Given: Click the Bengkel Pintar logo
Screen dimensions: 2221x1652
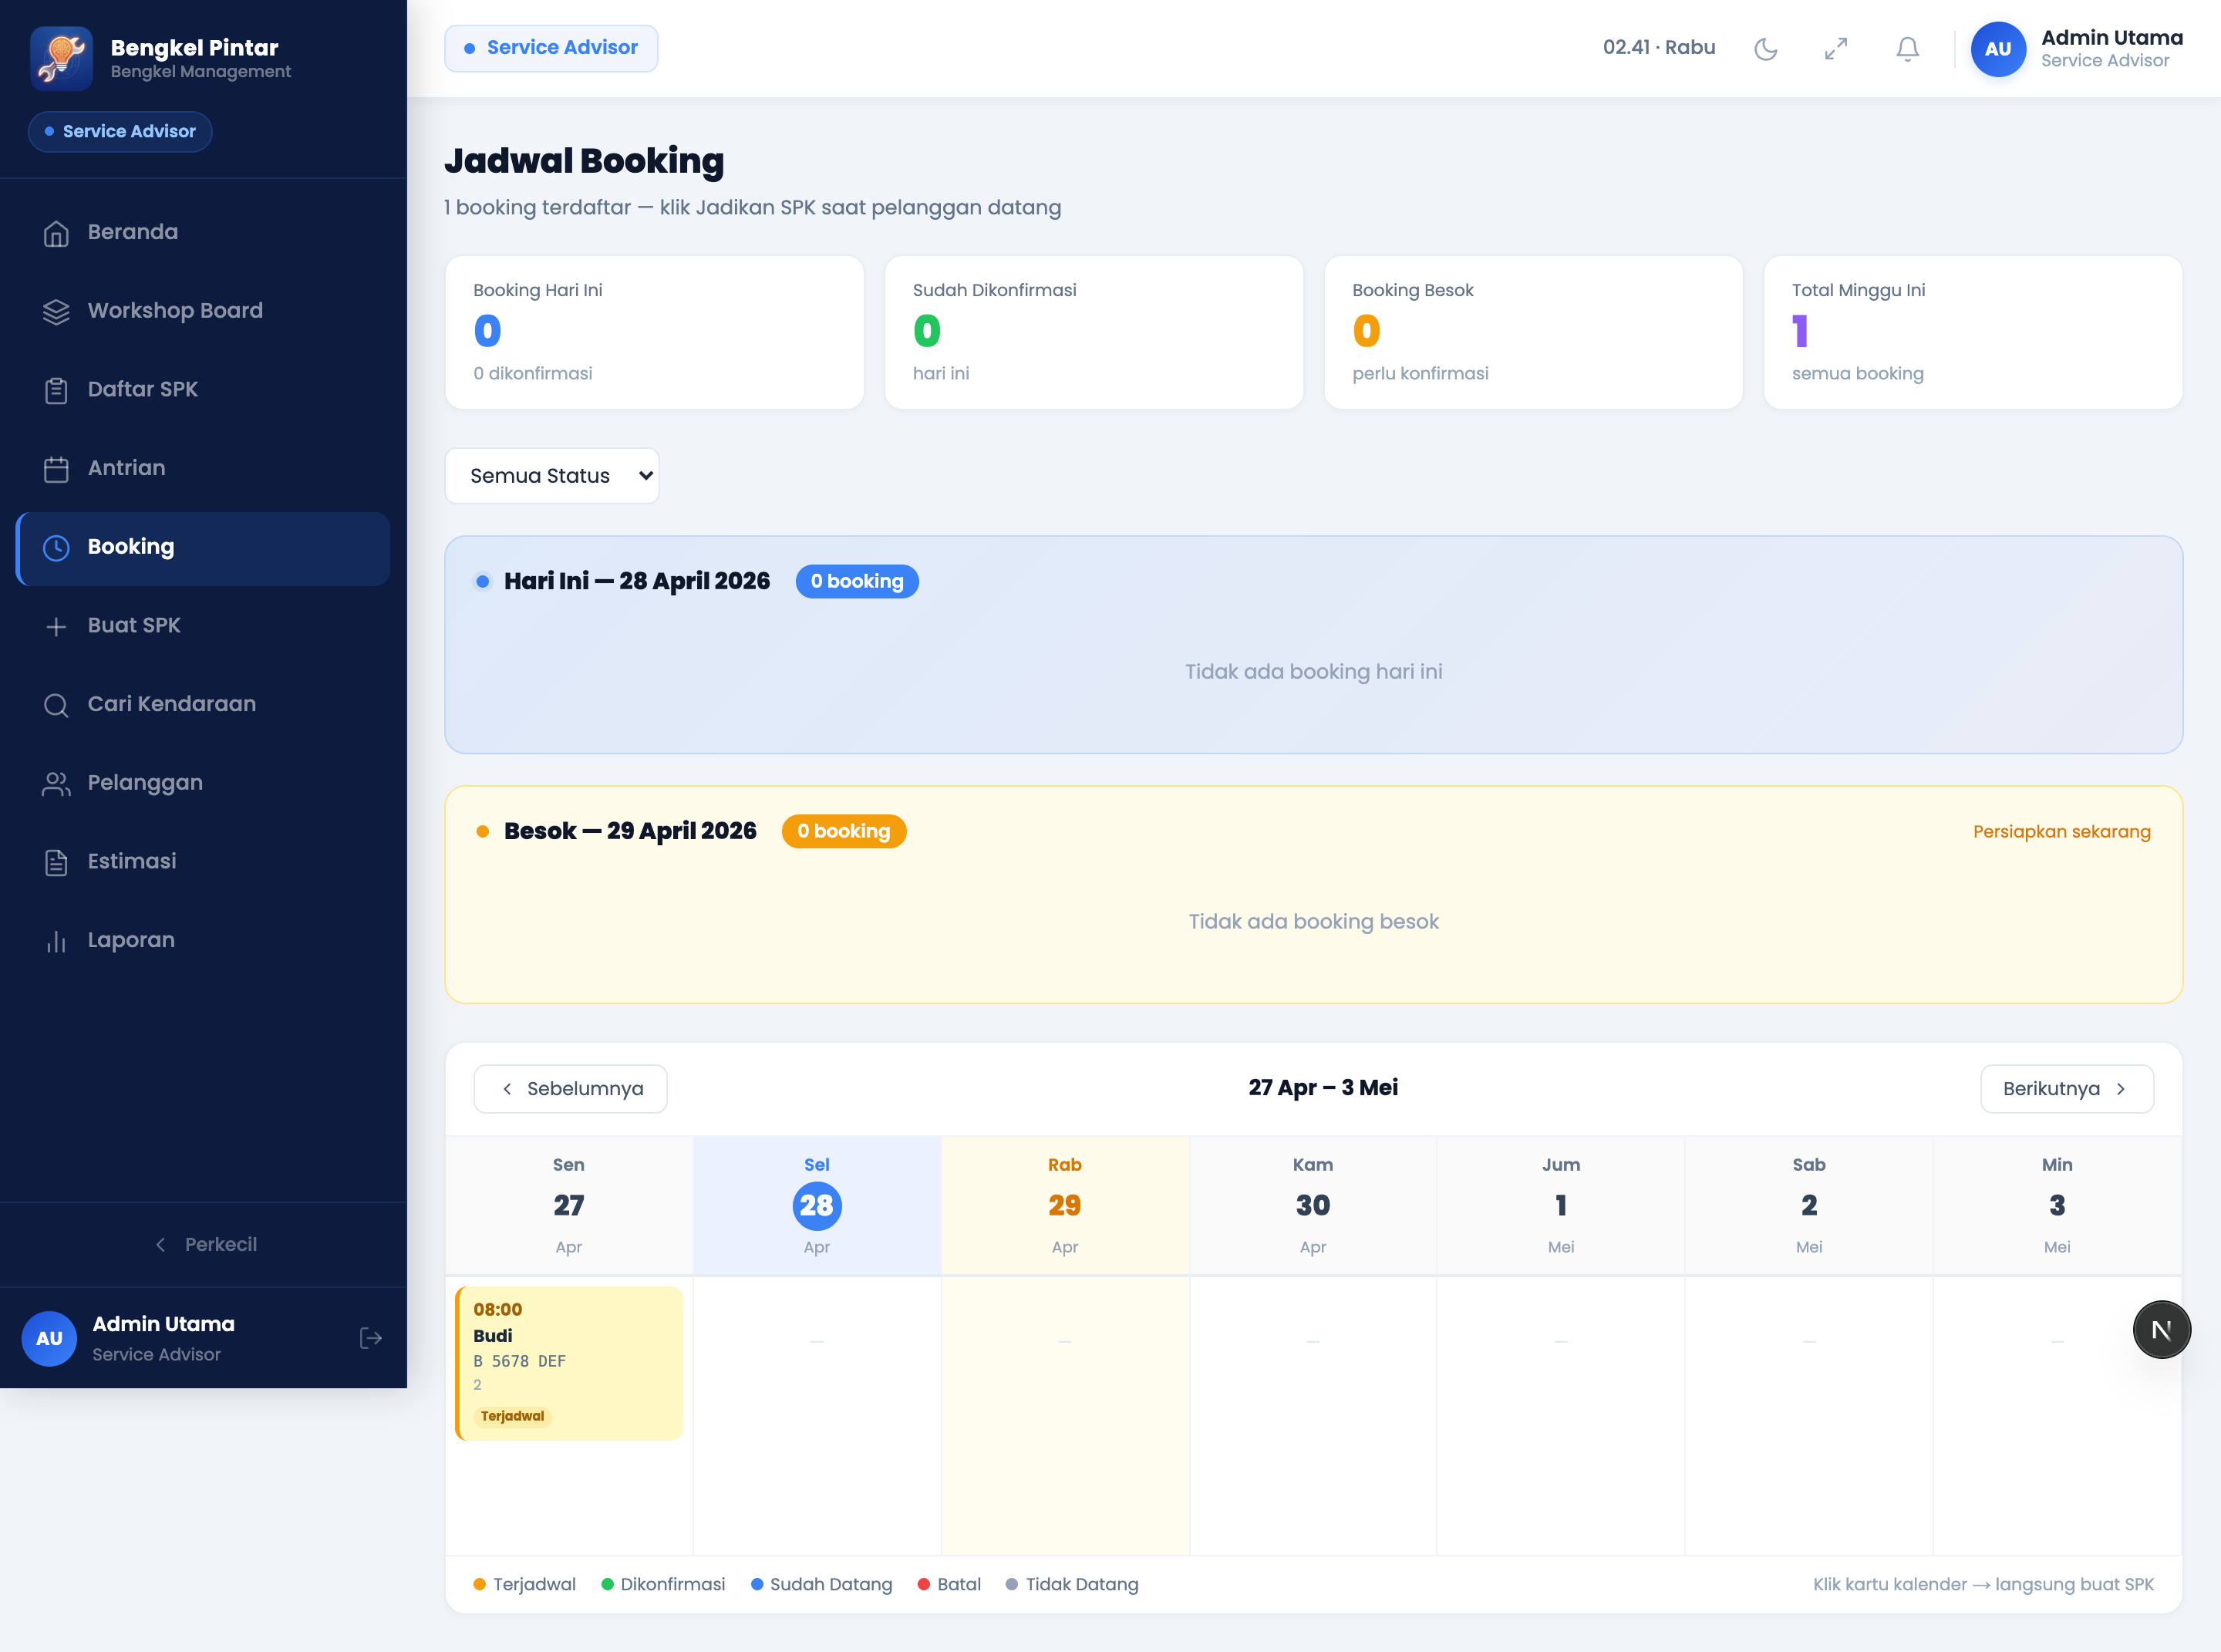Looking at the screenshot, I should [62, 58].
